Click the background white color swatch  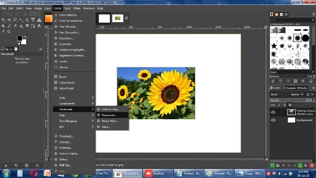point(24,42)
